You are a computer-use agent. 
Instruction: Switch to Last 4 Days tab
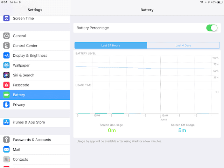pos(183,45)
